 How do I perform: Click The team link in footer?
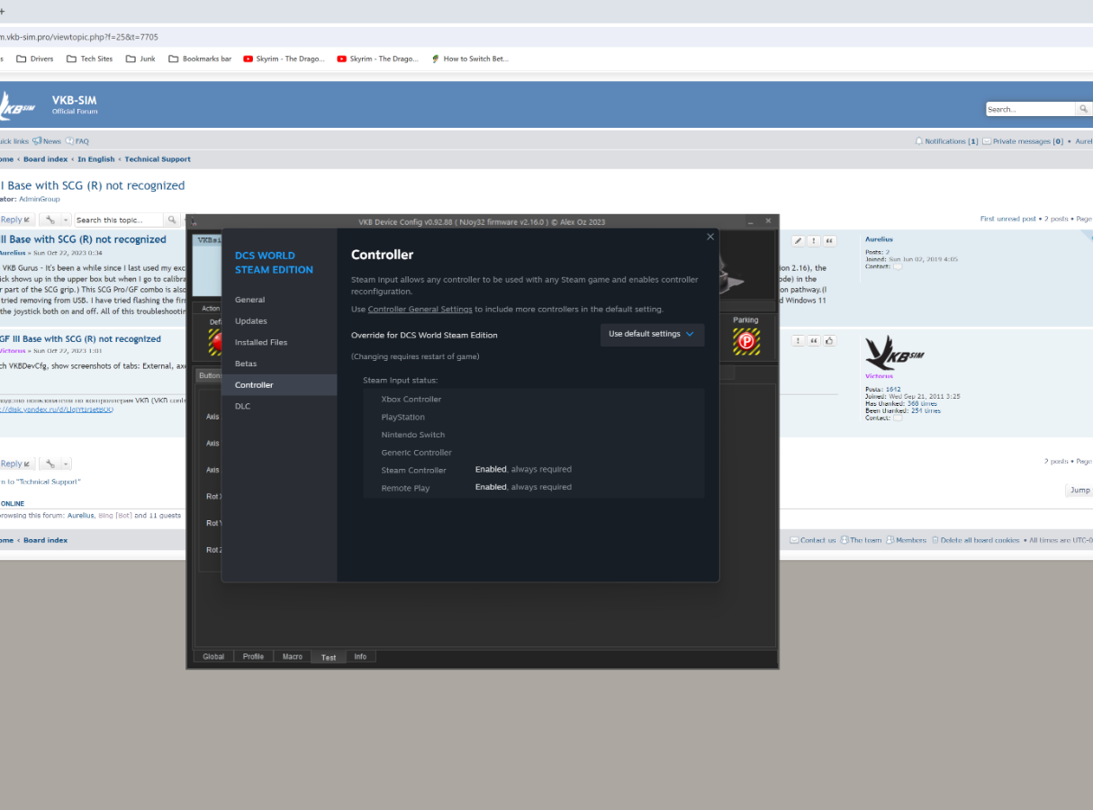click(x=866, y=540)
